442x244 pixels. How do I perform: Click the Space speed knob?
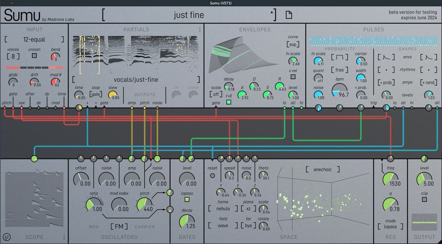pyautogui.click(x=229, y=175)
